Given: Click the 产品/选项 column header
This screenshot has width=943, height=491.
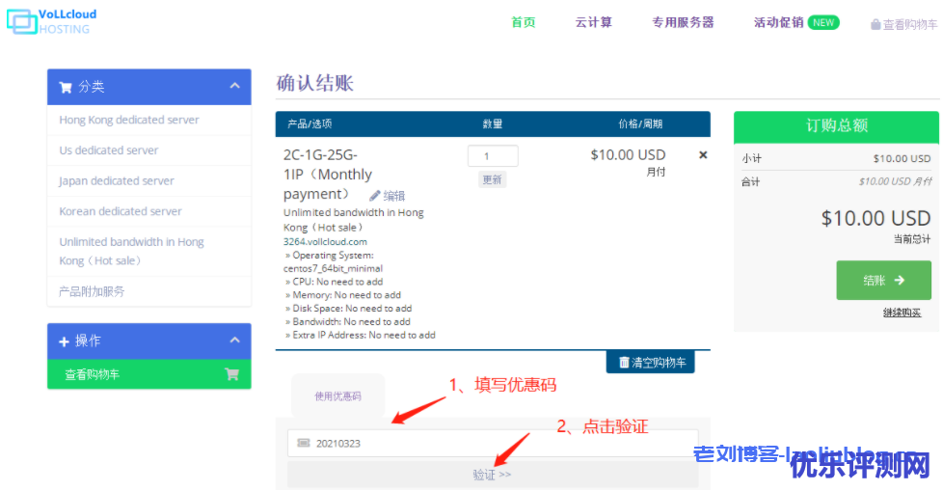Looking at the screenshot, I should pyautogui.click(x=310, y=123).
